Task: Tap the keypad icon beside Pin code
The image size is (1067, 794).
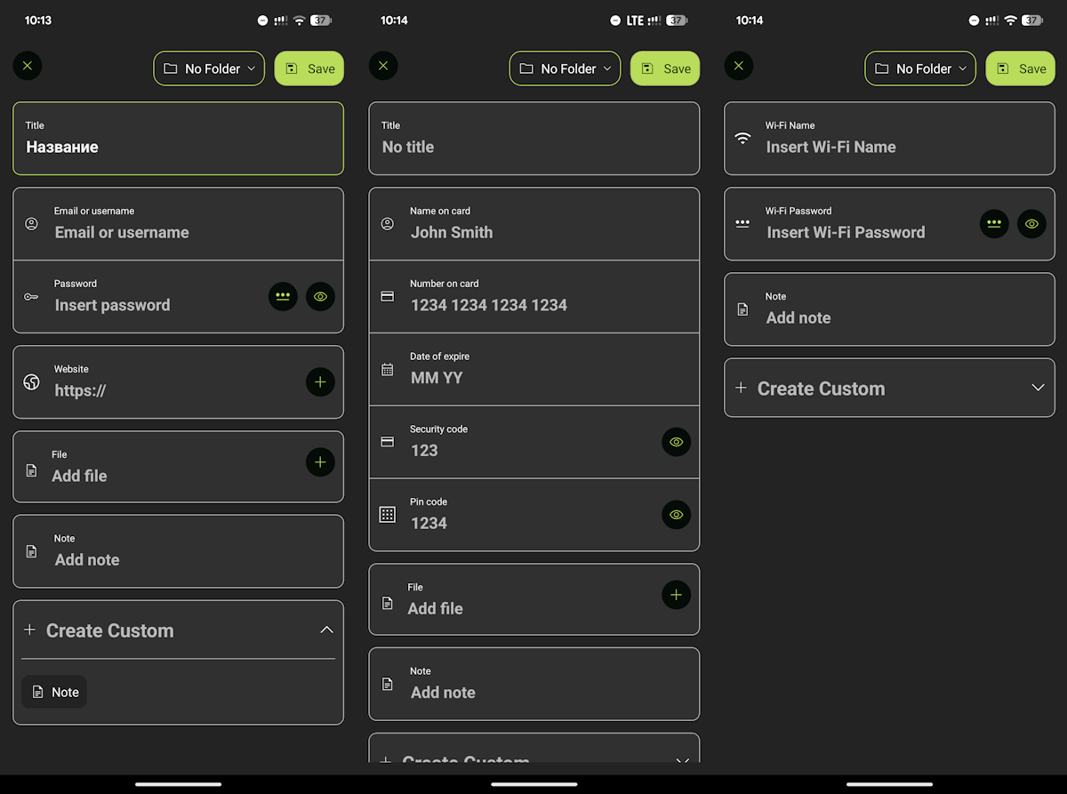Action: tap(388, 515)
